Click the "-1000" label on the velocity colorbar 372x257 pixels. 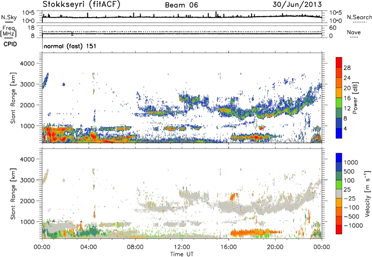353,225
